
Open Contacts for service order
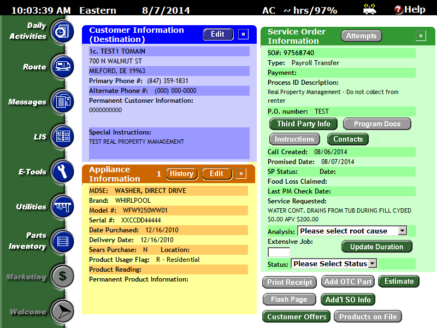coord(348,139)
